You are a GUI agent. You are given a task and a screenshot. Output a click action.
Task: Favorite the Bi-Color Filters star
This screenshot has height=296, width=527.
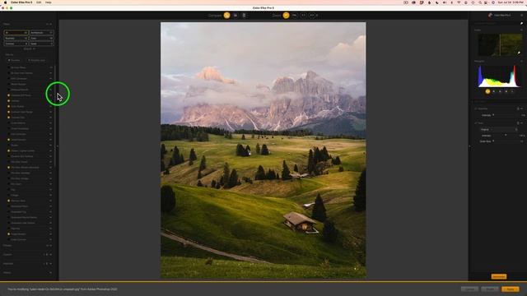pos(9,67)
